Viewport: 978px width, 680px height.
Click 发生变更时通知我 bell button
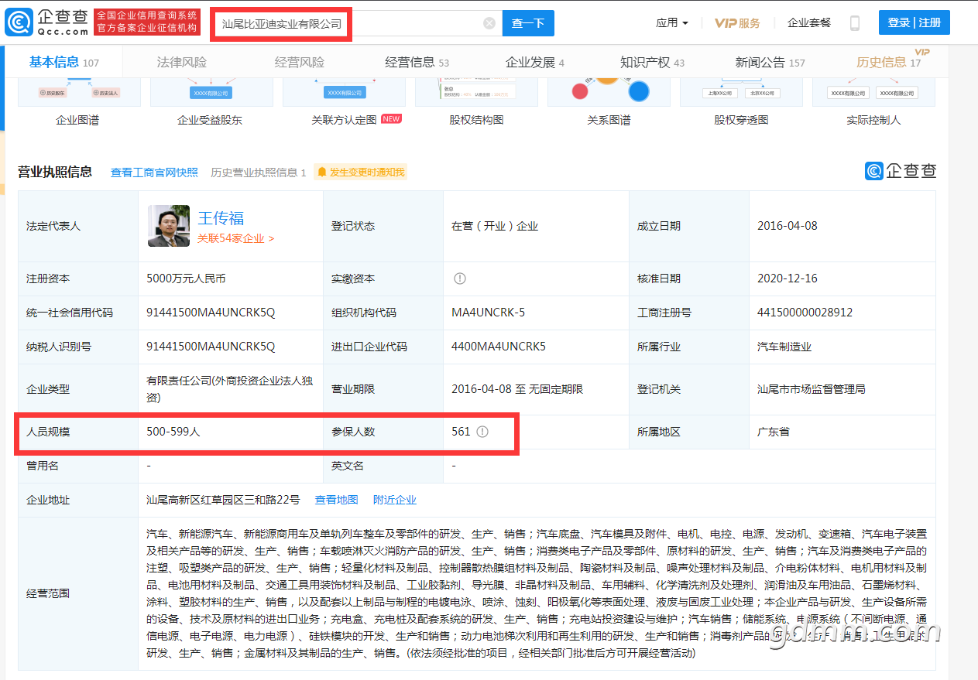tap(360, 173)
